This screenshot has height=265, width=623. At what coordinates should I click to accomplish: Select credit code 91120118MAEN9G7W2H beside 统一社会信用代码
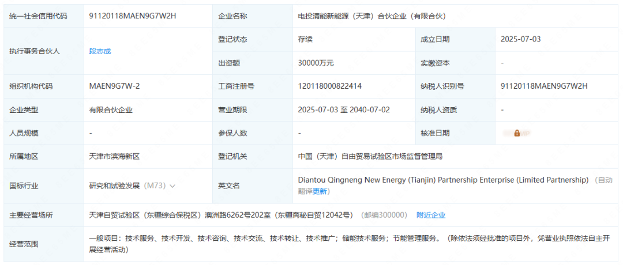tap(132, 16)
